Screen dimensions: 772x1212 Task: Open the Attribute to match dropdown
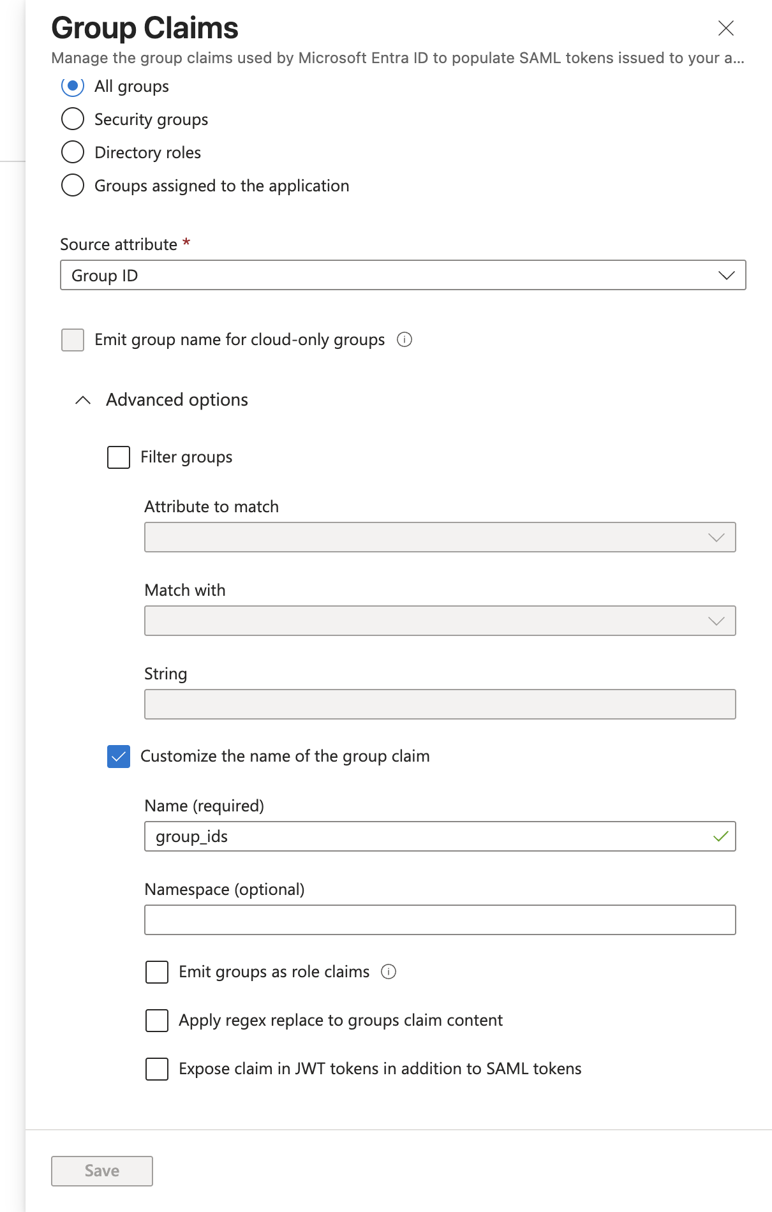pyautogui.click(x=440, y=537)
